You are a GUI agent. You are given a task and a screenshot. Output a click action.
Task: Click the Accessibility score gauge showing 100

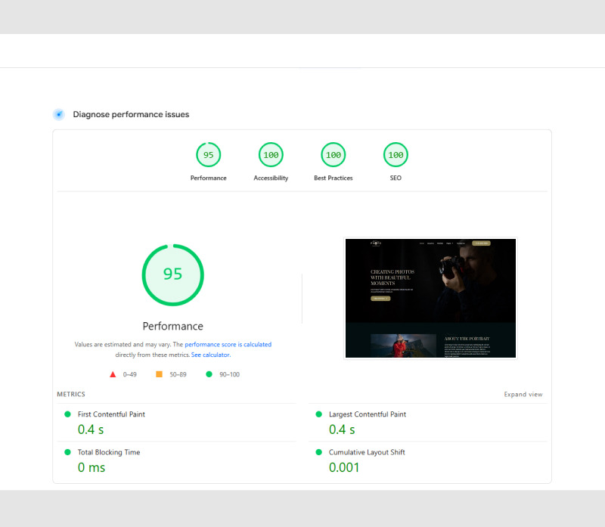click(271, 154)
